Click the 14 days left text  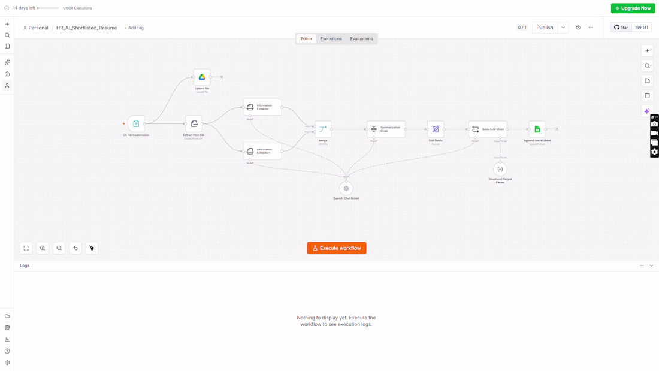pos(24,8)
